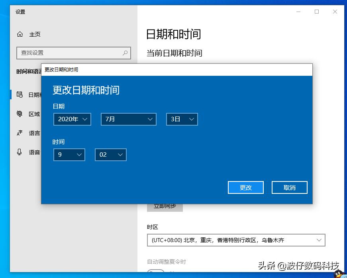Click the 取消 cancel button
This screenshot has height=278, width=347.
tap(289, 187)
